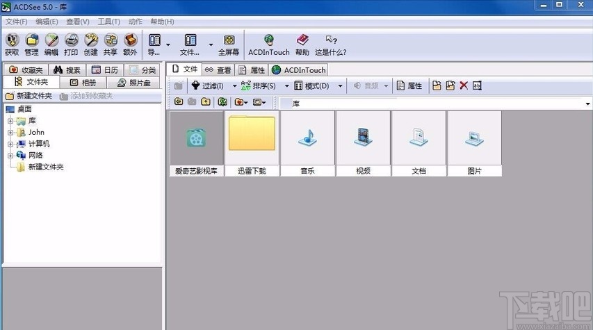Image resolution: width=593 pixels, height=330 pixels.
Task: Open the favorites heart folder dropdown
Action: pyautogui.click(x=241, y=101)
